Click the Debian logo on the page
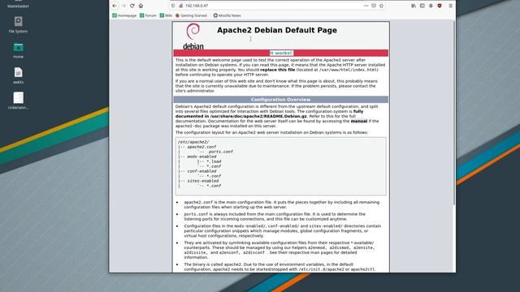The image size is (520, 292). tap(193, 36)
